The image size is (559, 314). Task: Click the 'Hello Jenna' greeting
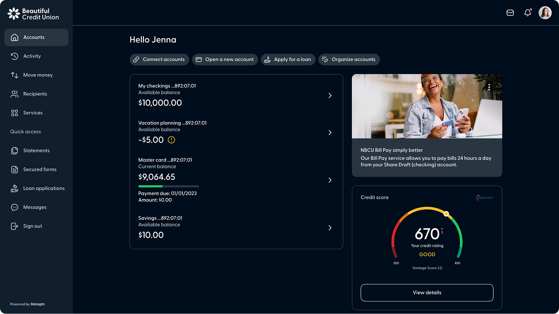(x=153, y=40)
